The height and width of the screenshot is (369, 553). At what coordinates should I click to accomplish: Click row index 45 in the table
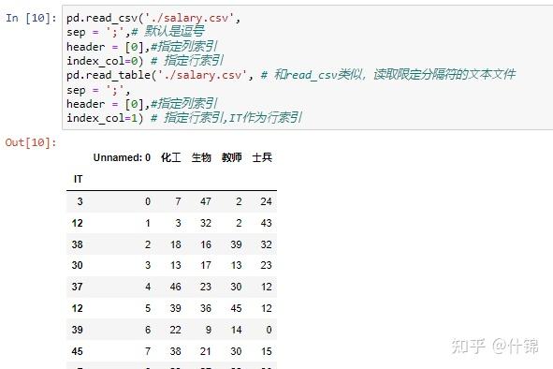pyautogui.click(x=78, y=351)
